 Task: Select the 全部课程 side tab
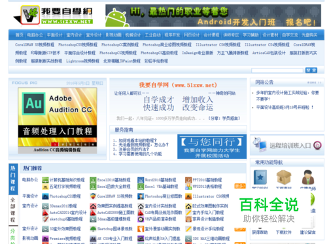pos(13,209)
